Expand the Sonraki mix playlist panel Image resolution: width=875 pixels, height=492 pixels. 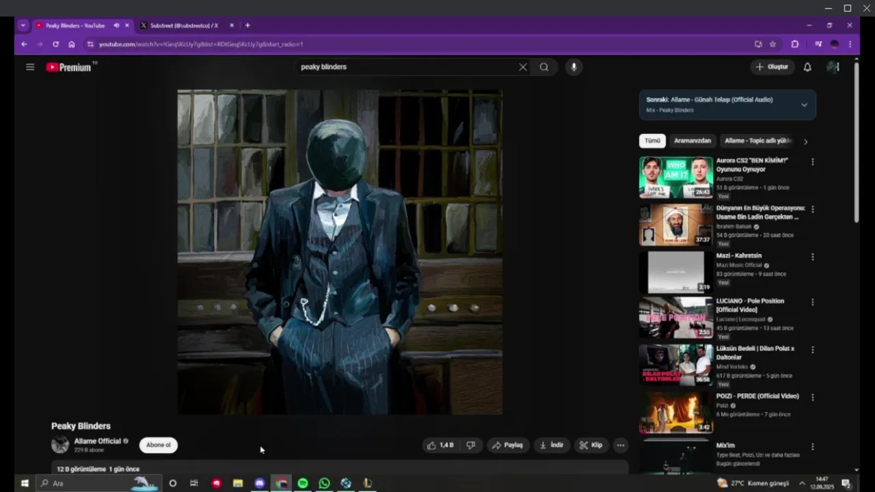click(804, 105)
